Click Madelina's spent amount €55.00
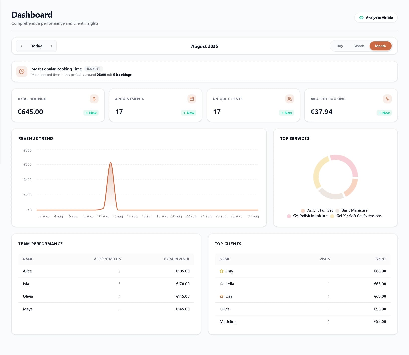 [380, 322]
